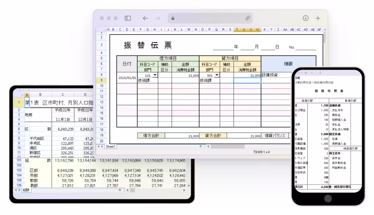Select the Sheet1 tab
This screenshot has width=374, height=215.
click(x=111, y=146)
